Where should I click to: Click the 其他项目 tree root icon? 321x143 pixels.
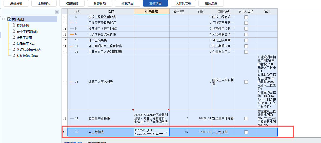pos(9,19)
